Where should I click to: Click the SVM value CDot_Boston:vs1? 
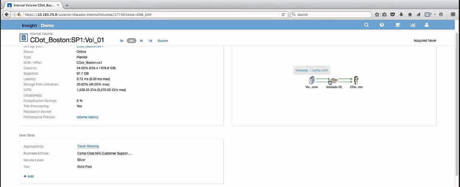coord(89,63)
